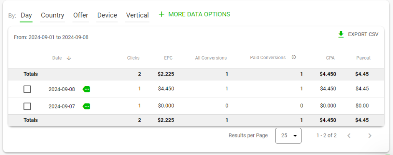Switch to the Country tab
The height and width of the screenshot is (155, 393).
53,15
